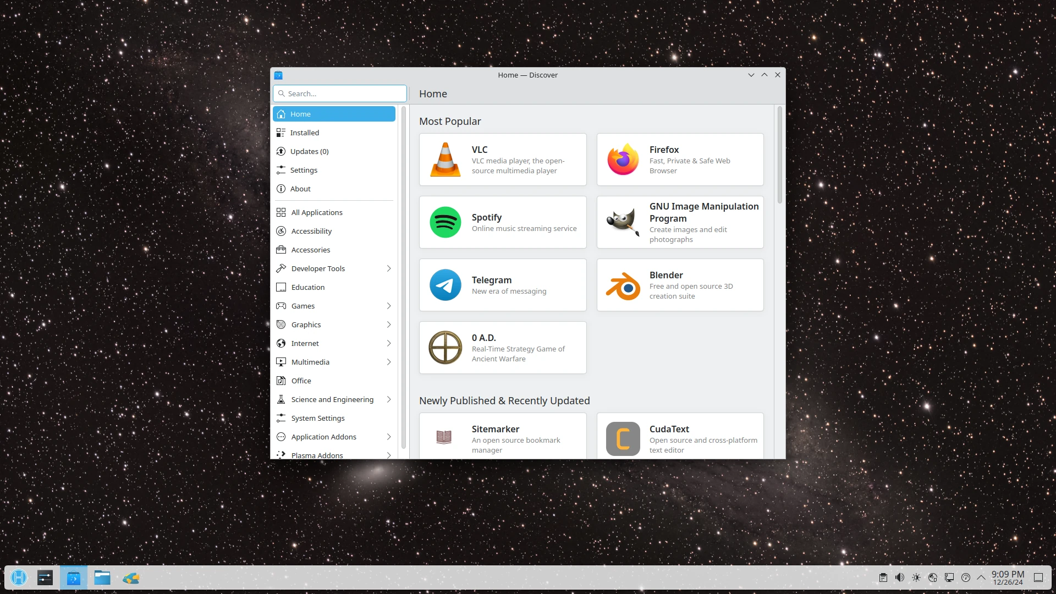Open the clock showing 9:09 PM
Screen dimensions: 1056x594
[x=1008, y=577]
